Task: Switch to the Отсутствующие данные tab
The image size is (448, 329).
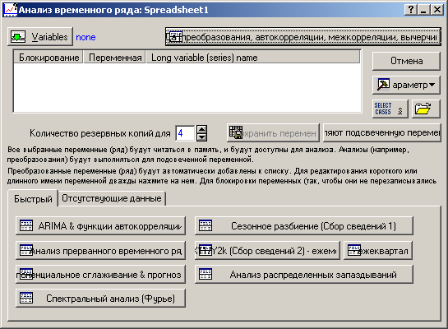Action: coord(112,198)
